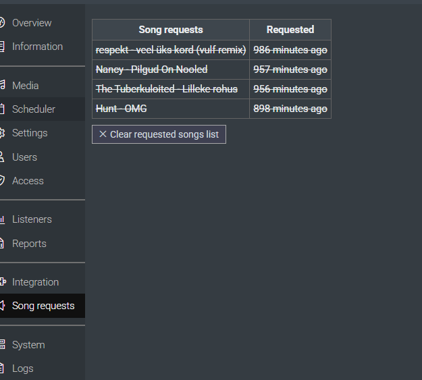Click the gear icon beside Settings
This screenshot has height=380, width=422.
[3, 133]
